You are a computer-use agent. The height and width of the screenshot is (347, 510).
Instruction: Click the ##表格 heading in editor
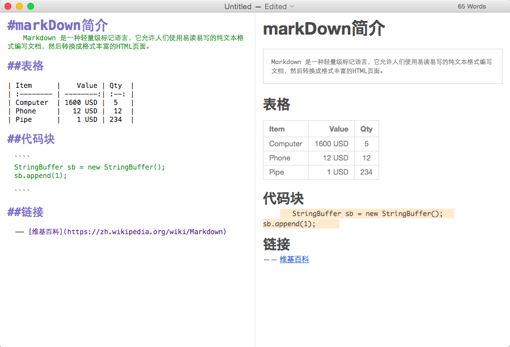(x=25, y=66)
